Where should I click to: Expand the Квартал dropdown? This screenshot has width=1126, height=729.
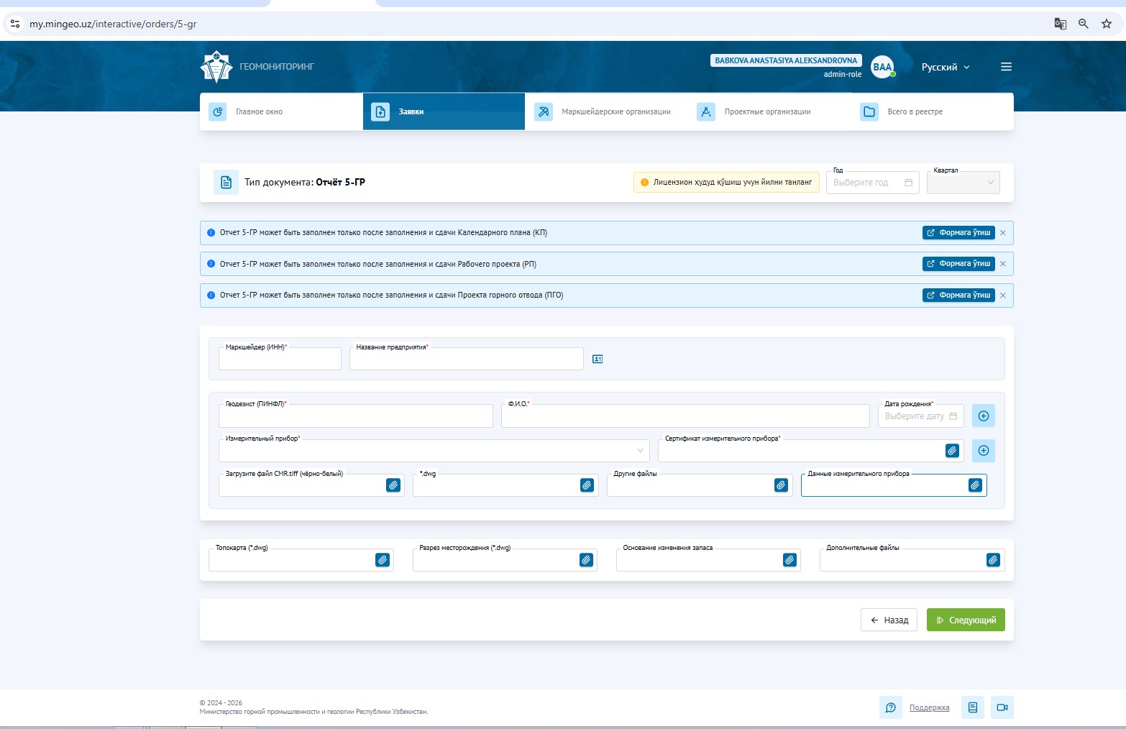(963, 183)
